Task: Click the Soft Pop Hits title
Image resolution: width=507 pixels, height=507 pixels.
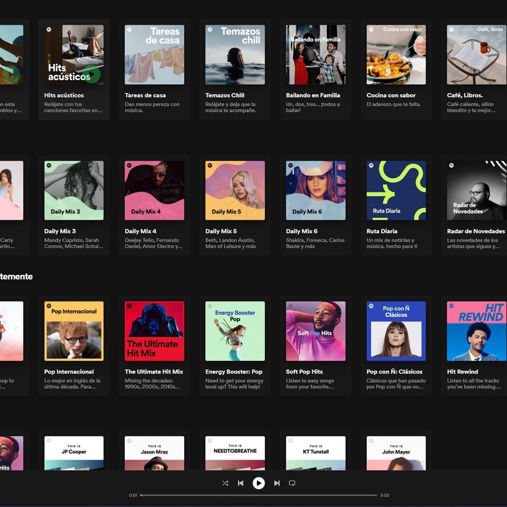Action: click(304, 372)
